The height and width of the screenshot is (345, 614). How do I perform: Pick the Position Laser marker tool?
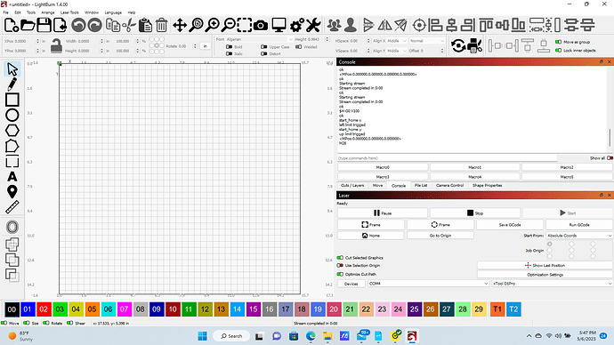point(12,192)
